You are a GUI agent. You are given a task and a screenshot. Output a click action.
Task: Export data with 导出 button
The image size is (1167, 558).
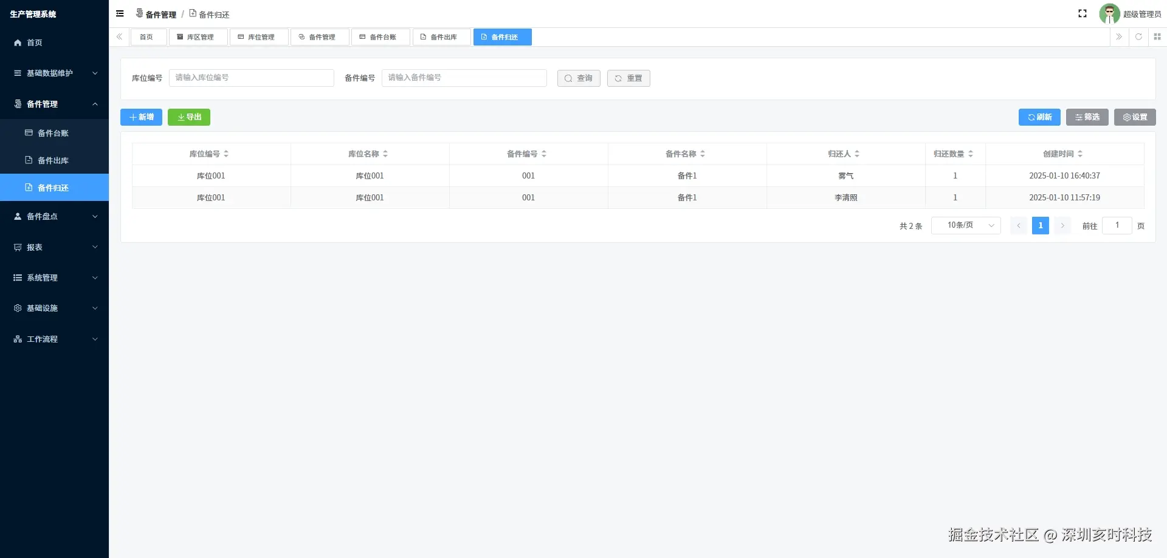point(189,117)
